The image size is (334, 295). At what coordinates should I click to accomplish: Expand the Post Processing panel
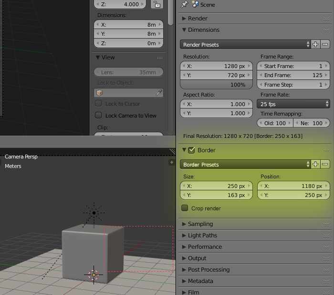pyautogui.click(x=184, y=270)
